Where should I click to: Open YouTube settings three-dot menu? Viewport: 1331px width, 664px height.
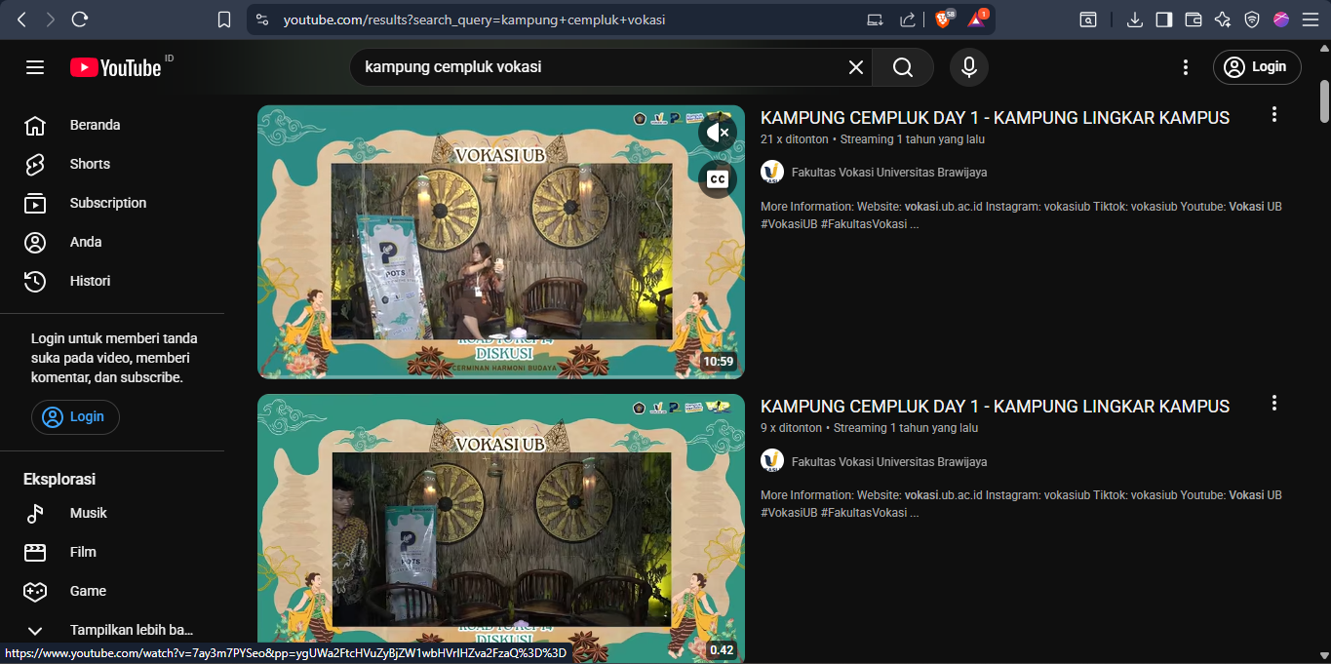(1186, 67)
